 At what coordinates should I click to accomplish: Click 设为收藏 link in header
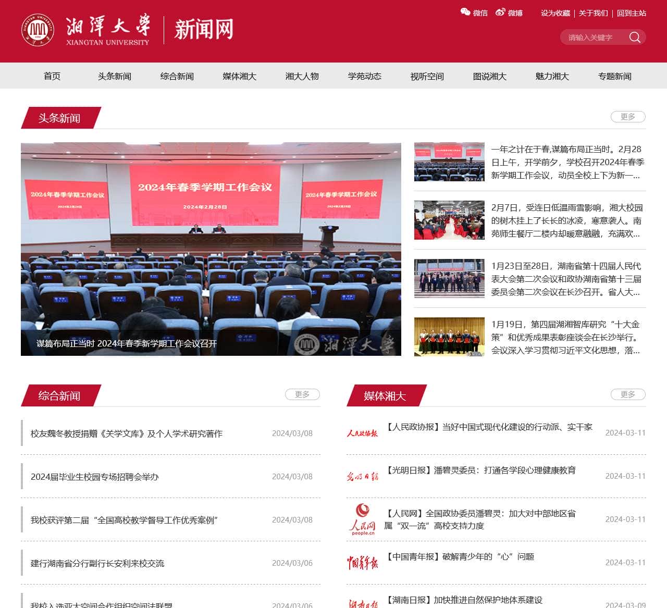(555, 13)
